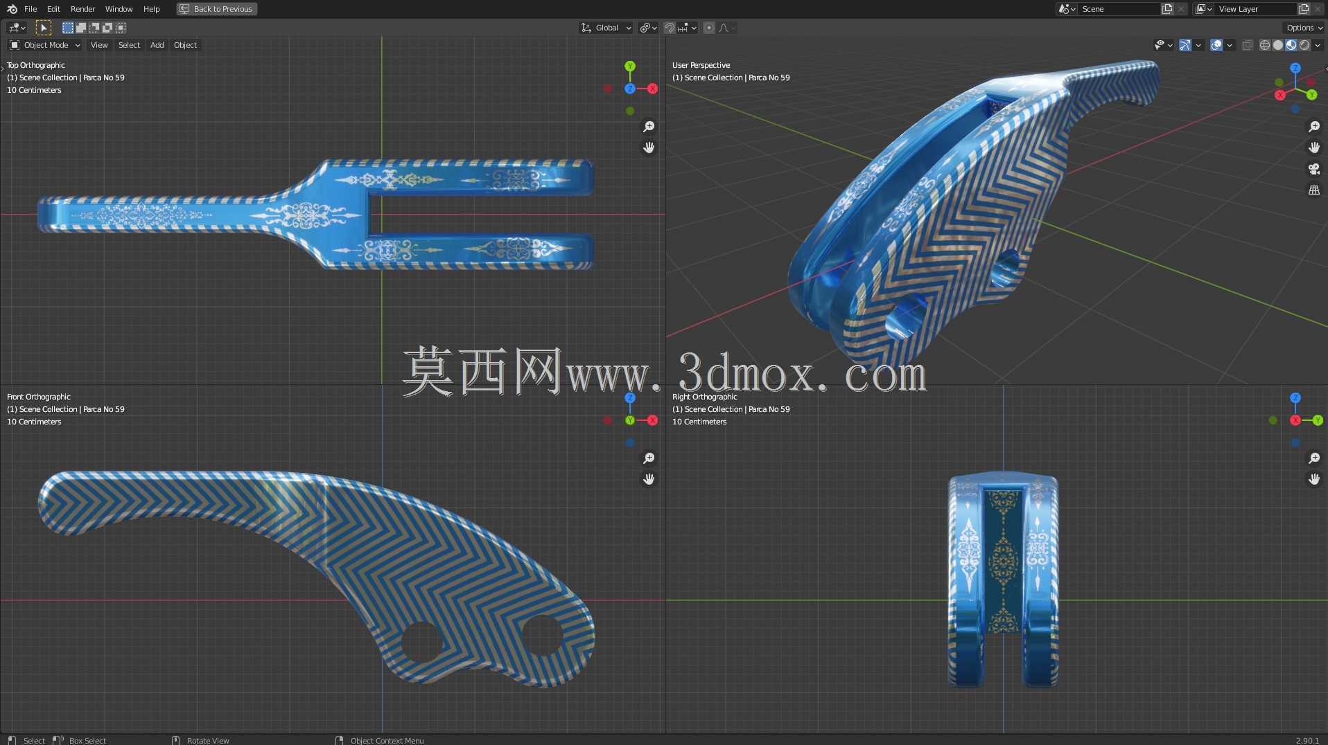Open the Global transform orientation dropdown
1328x745 pixels.
[606, 28]
